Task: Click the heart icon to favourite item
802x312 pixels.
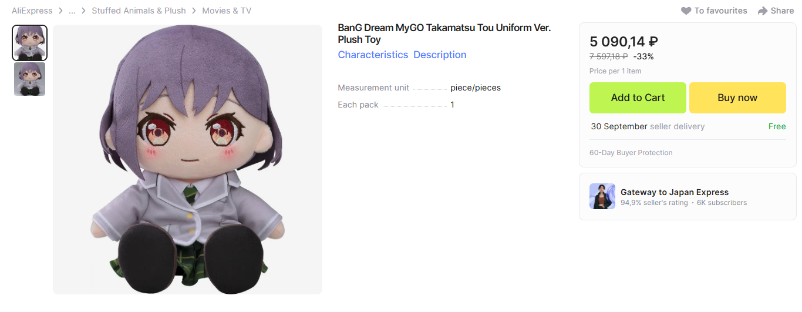Action: 686,11
